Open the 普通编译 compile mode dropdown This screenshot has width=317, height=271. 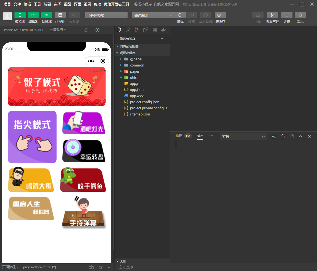[x=153, y=15]
